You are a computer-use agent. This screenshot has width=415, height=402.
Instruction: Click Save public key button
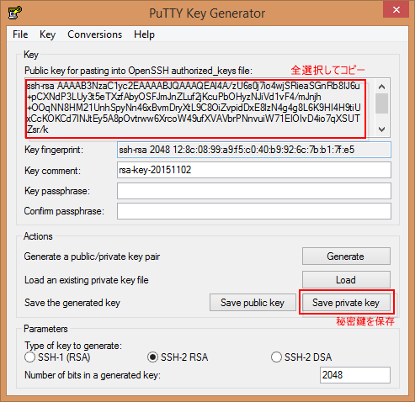(253, 302)
